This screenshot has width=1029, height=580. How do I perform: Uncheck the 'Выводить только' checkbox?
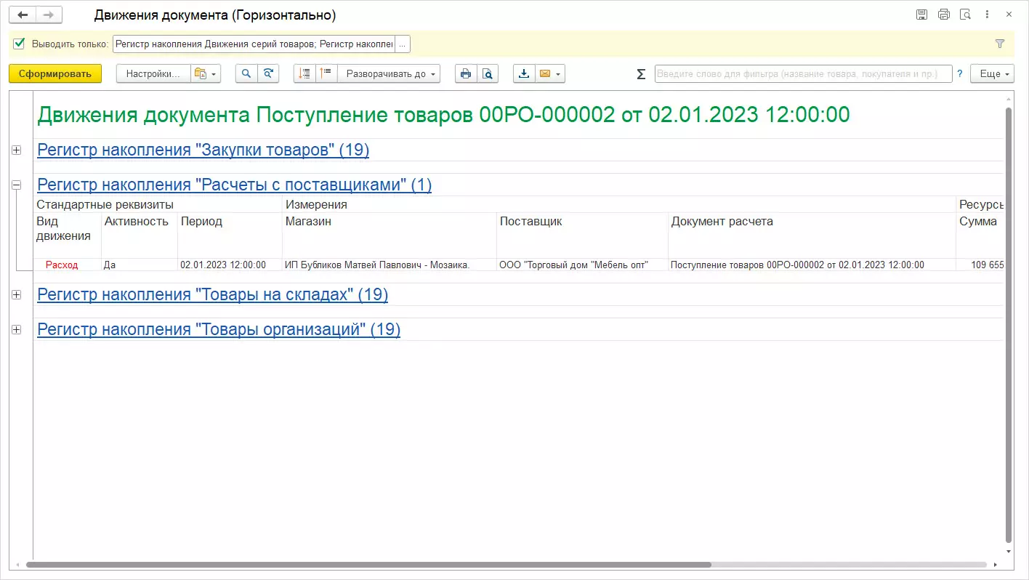tap(20, 44)
